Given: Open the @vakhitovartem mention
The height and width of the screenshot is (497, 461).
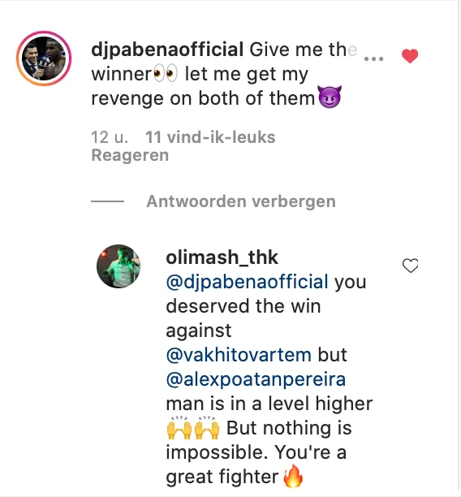Looking at the screenshot, I should 239,355.
